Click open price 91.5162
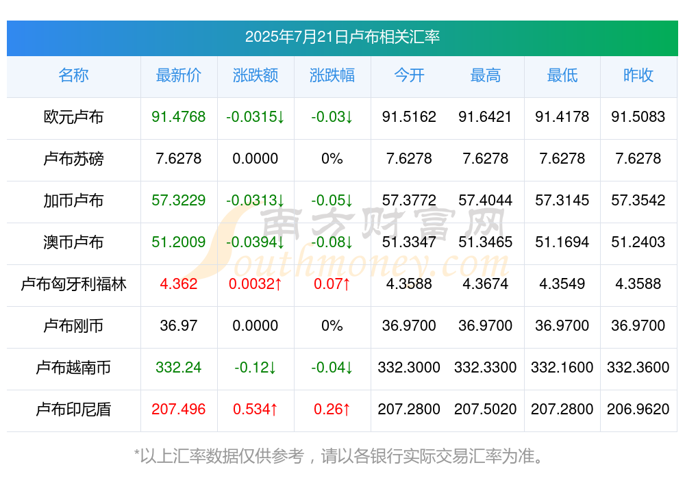Image resolution: width=685 pixels, height=478 pixels. pyautogui.click(x=409, y=116)
